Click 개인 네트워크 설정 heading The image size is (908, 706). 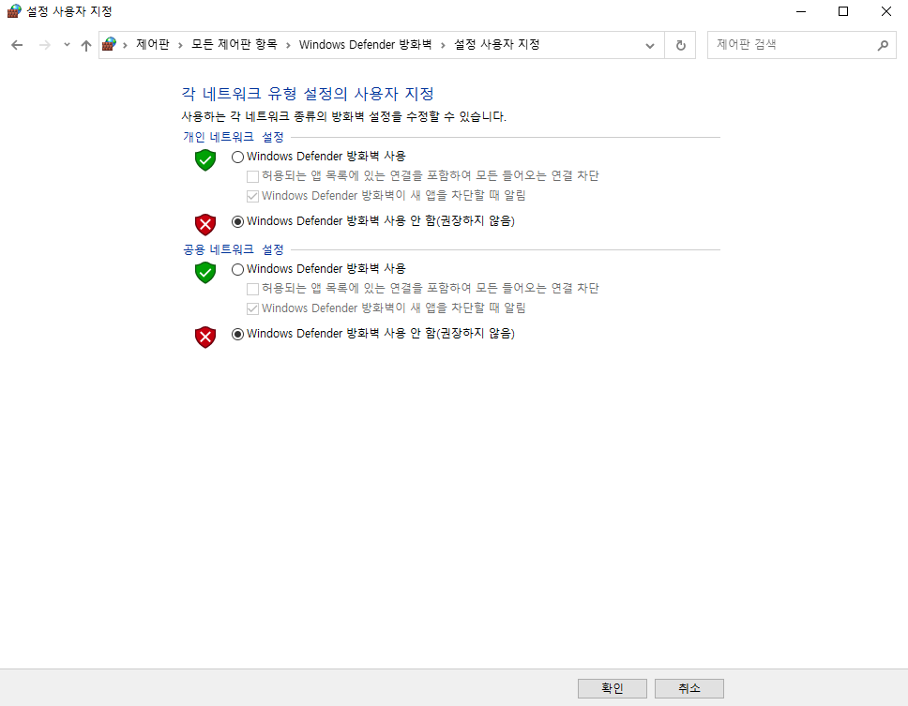234,137
